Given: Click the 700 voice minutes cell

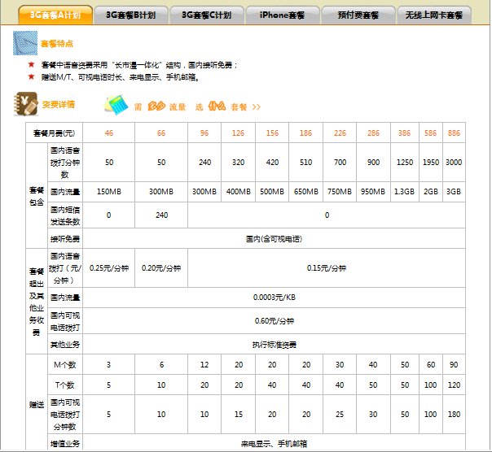Looking at the screenshot, I should [x=340, y=163].
